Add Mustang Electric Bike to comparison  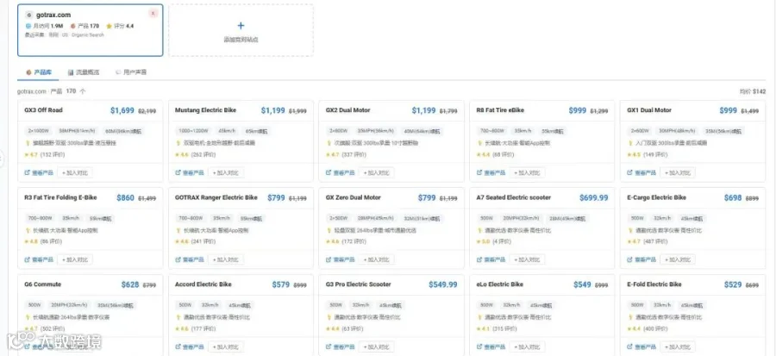pyautogui.click(x=226, y=172)
